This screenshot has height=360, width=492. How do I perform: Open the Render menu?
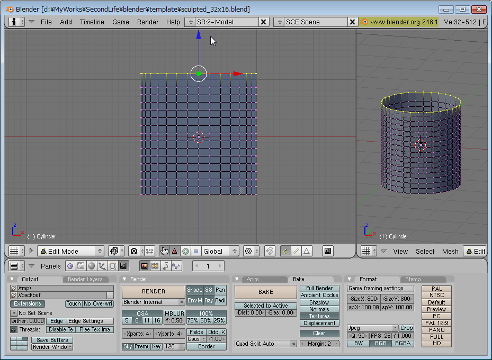[x=148, y=22]
